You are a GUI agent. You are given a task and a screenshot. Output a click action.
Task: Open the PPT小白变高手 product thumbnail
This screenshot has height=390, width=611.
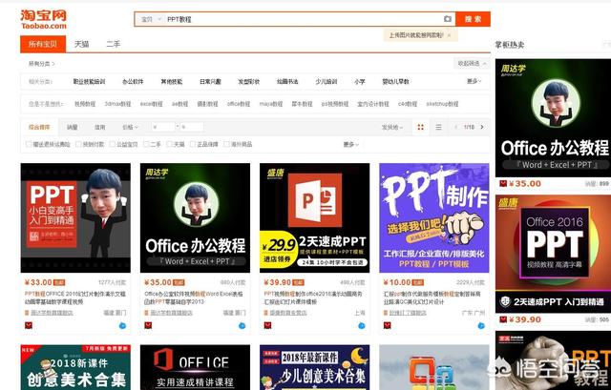(75, 218)
